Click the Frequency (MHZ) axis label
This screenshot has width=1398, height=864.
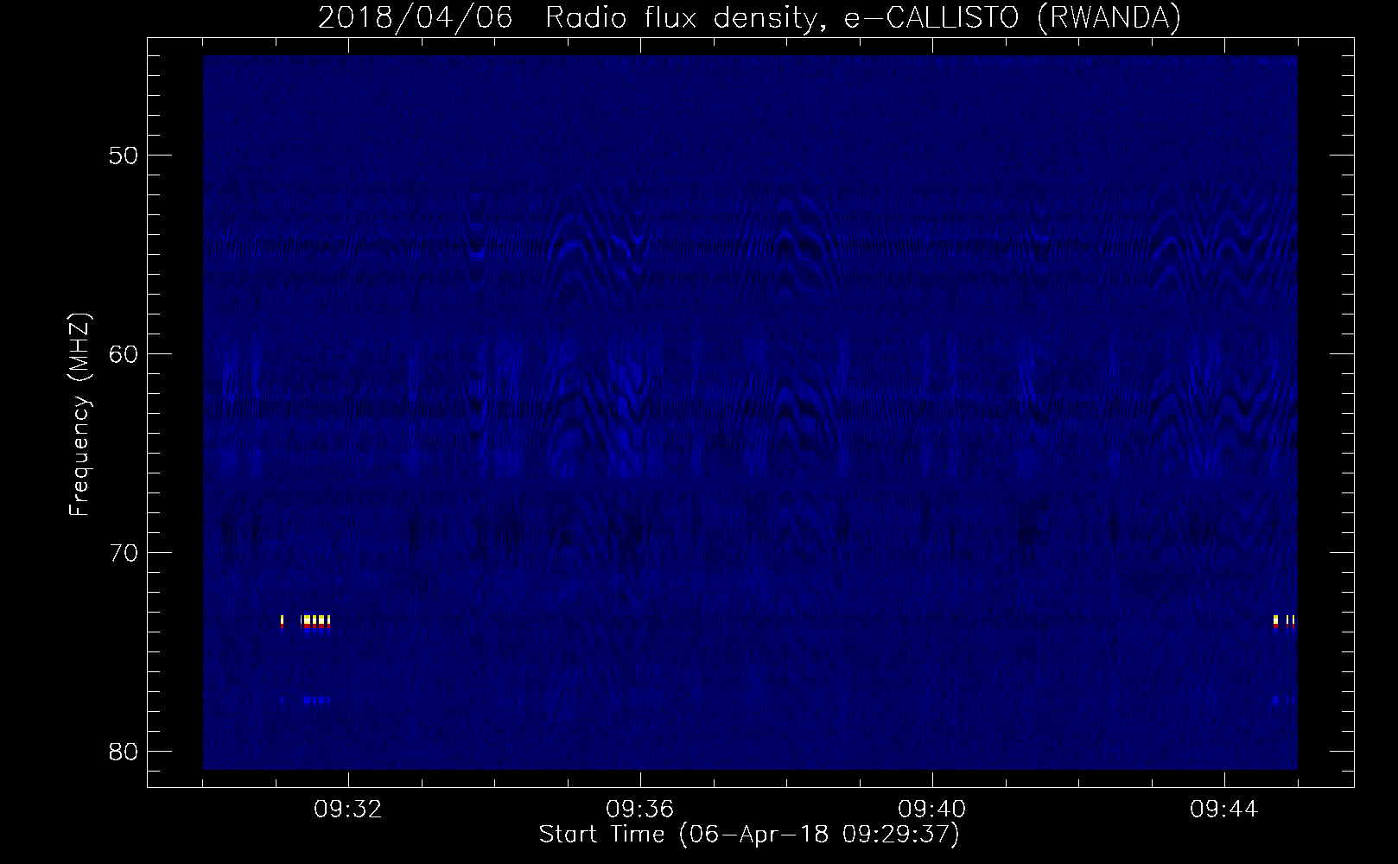[79, 415]
